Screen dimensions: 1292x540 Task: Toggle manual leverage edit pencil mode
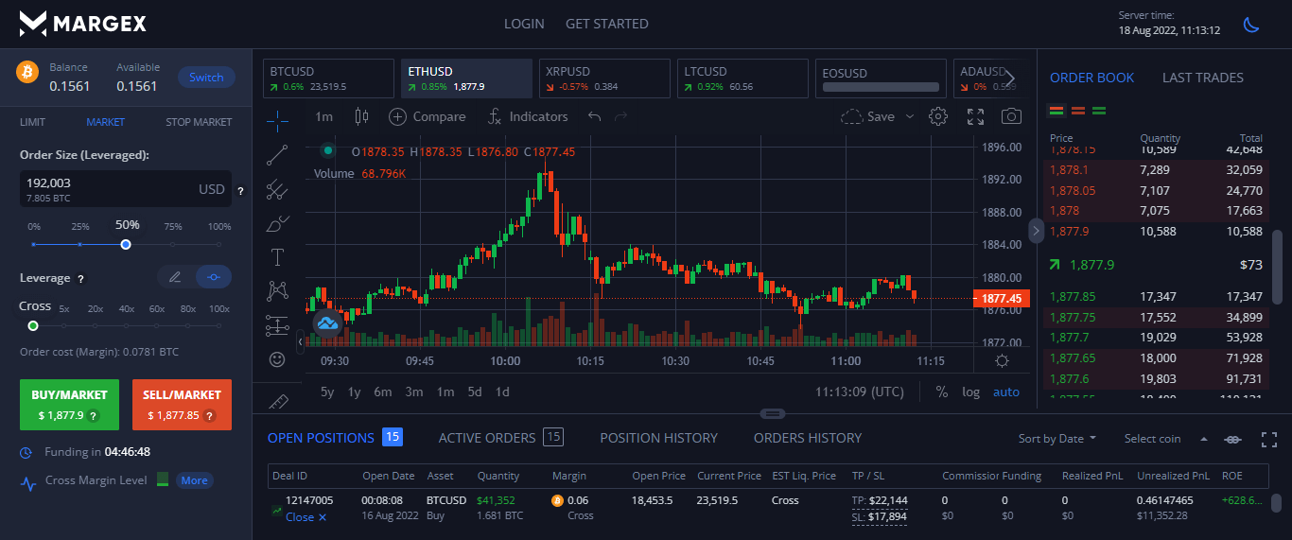(x=175, y=277)
